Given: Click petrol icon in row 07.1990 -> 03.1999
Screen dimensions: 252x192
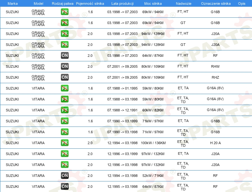Looking at the screenshot, I should 64,121.
